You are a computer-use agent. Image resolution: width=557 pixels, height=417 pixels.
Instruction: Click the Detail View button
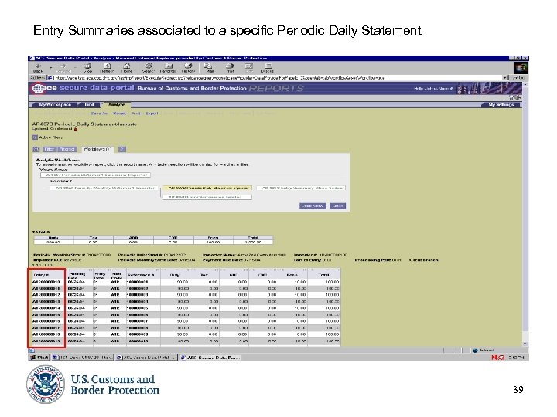coord(313,206)
